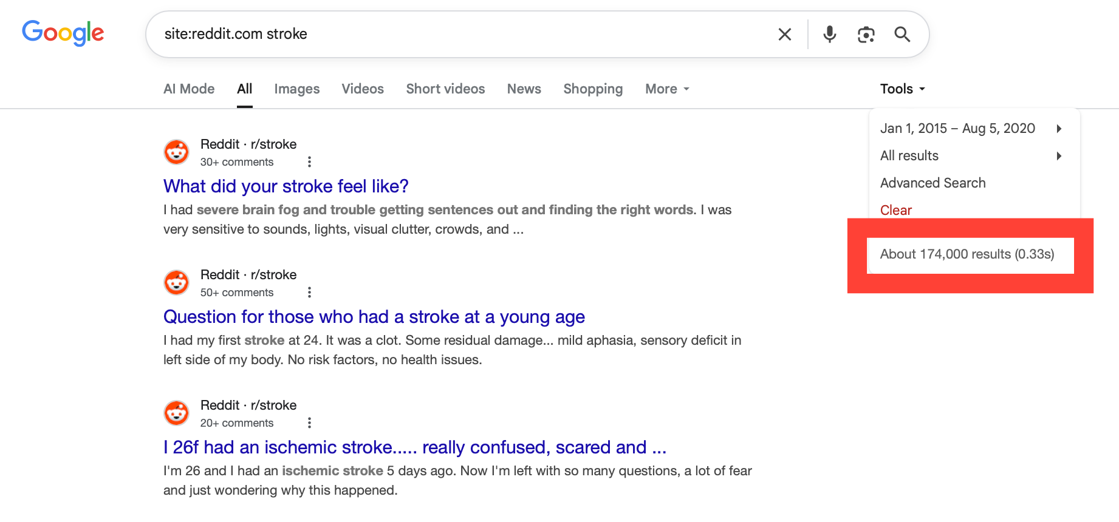
Task: Click 'Reddit · r/stroke' above 30+ comments
Action: tap(248, 144)
